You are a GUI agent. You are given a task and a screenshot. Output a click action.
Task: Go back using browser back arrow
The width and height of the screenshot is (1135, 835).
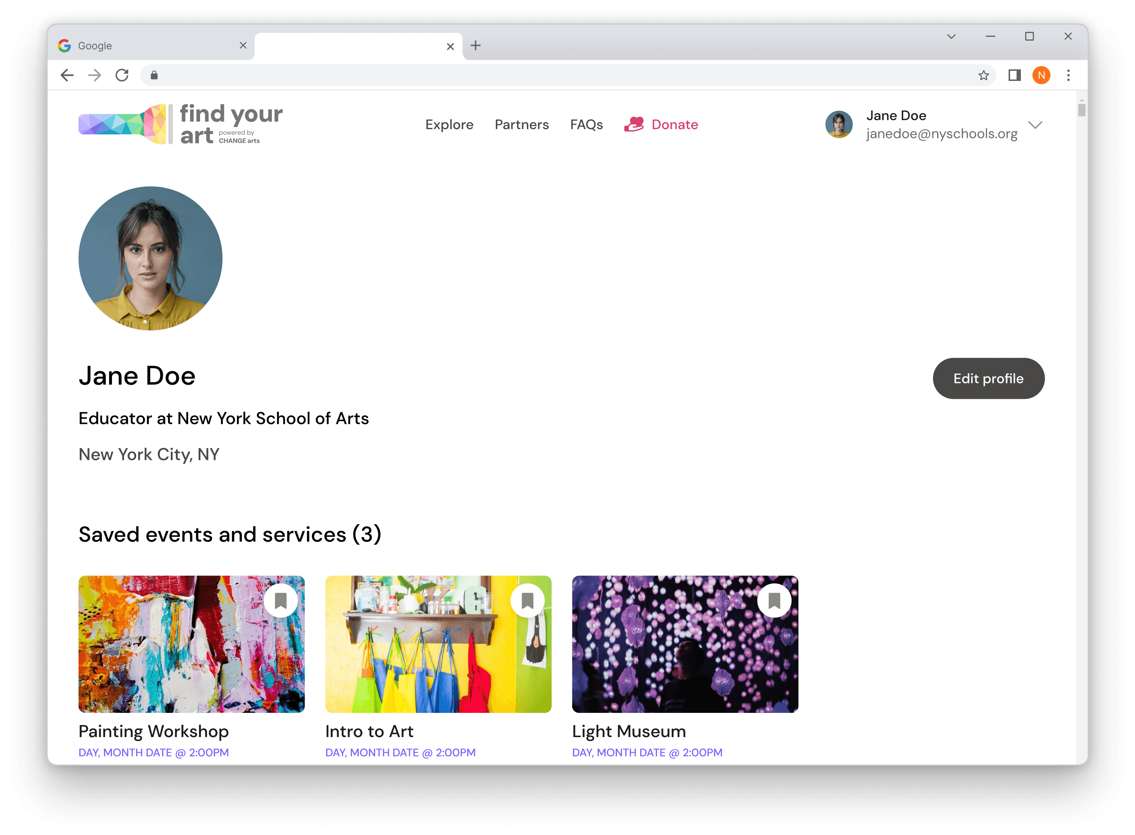click(x=67, y=76)
